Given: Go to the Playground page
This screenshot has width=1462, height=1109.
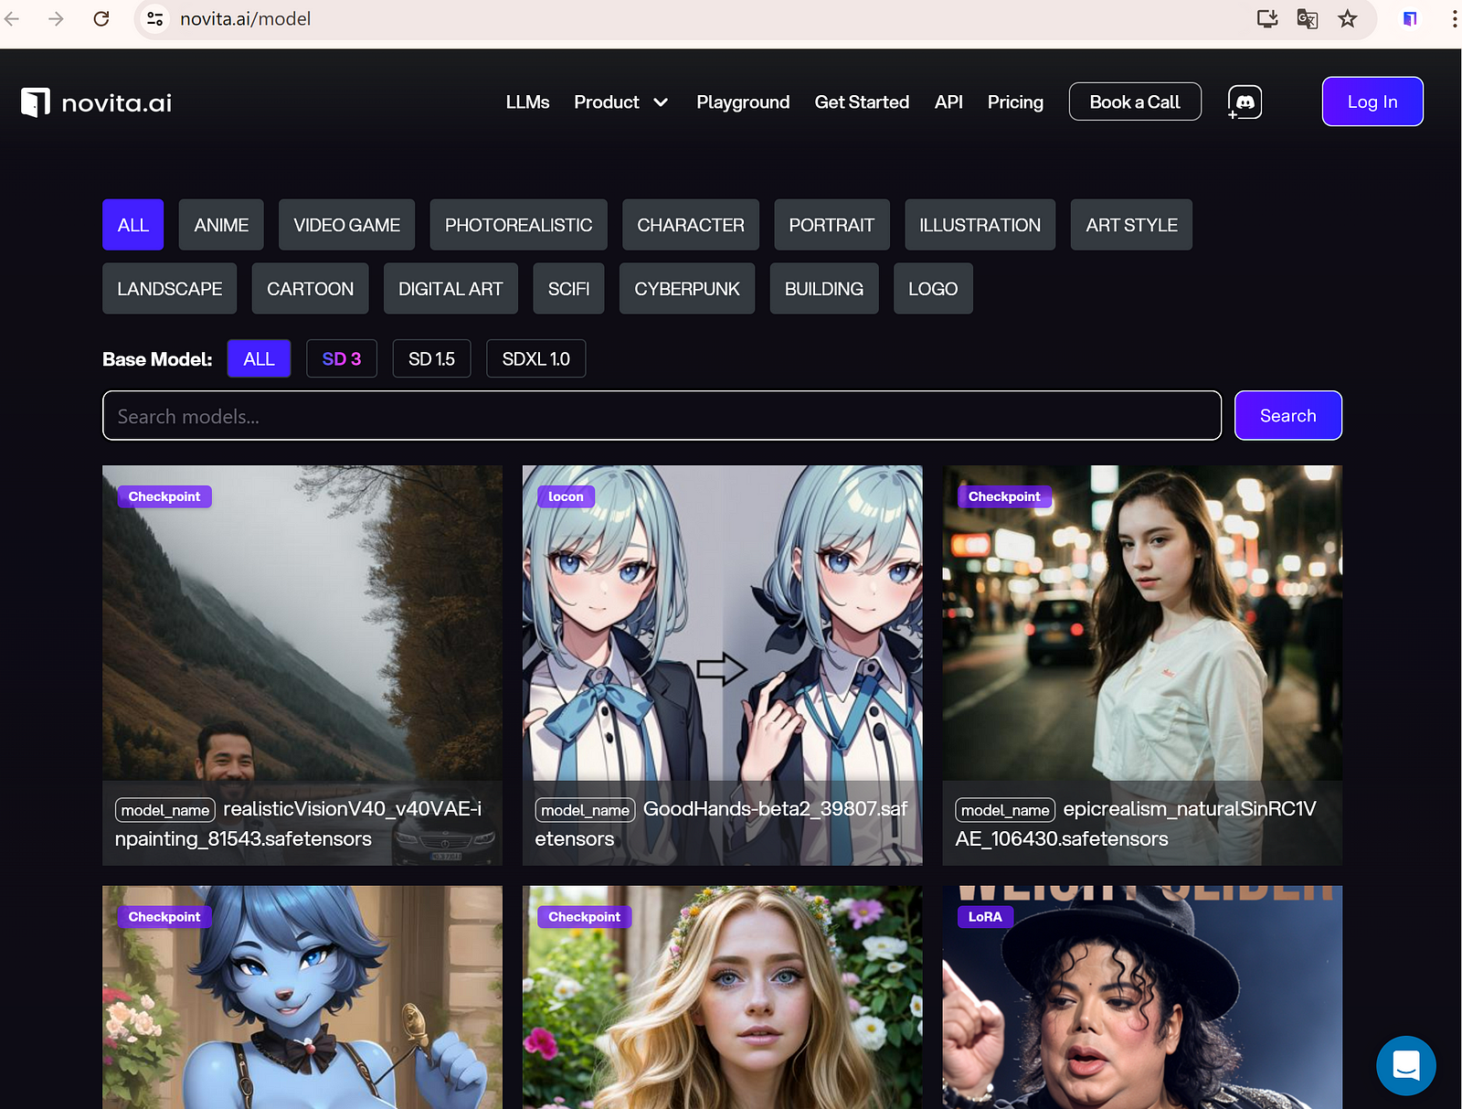Looking at the screenshot, I should click(743, 102).
